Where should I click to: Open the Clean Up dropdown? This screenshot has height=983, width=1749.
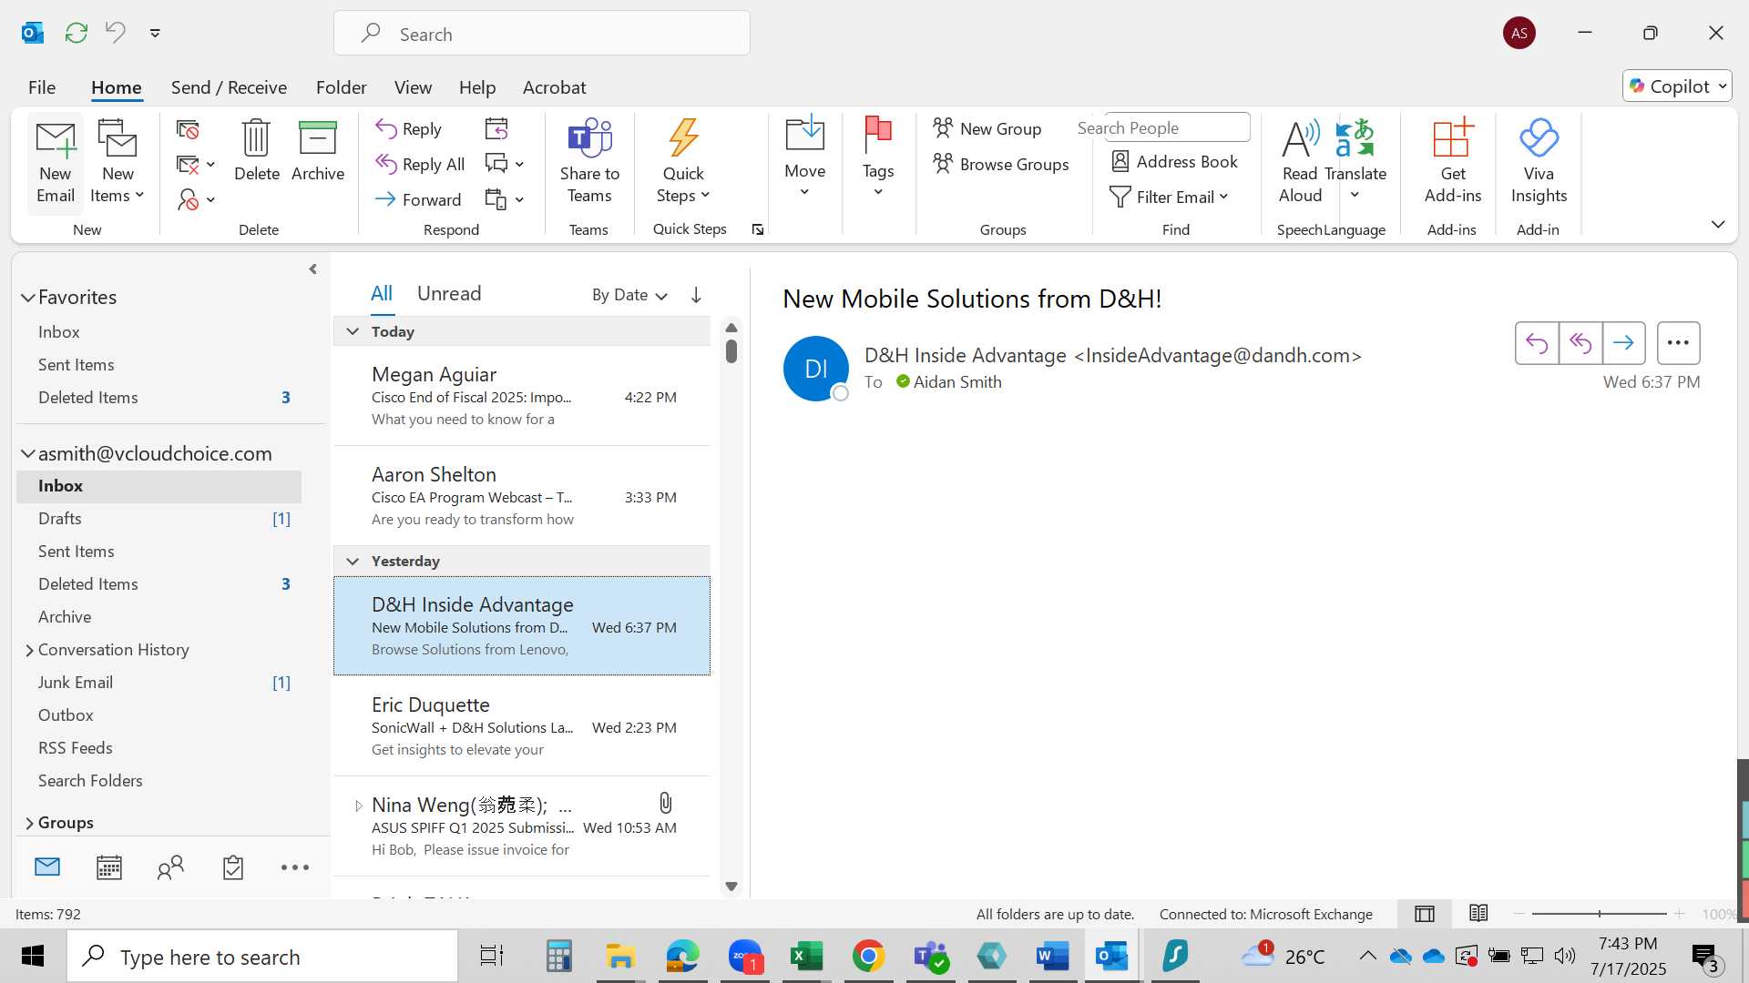tap(196, 165)
